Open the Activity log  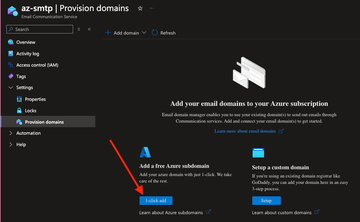tap(27, 53)
